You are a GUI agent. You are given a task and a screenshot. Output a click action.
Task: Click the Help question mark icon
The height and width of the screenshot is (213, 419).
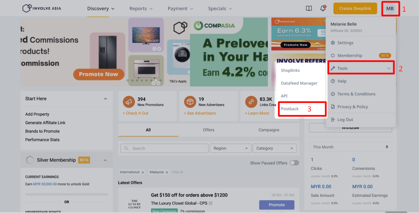point(333,81)
